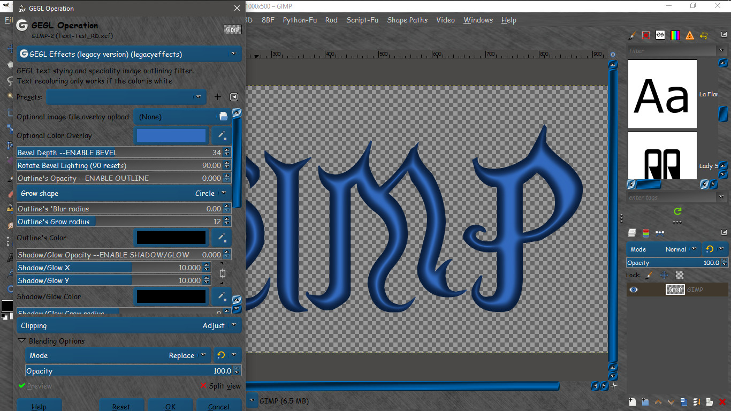Click the green refresh fonts icon
731x411 pixels.
click(677, 211)
